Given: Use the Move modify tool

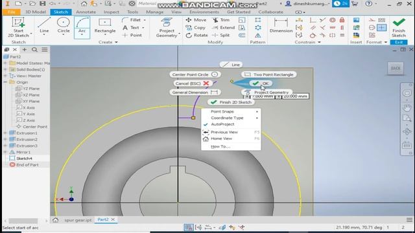Looking at the screenshot, I should tap(196, 20).
